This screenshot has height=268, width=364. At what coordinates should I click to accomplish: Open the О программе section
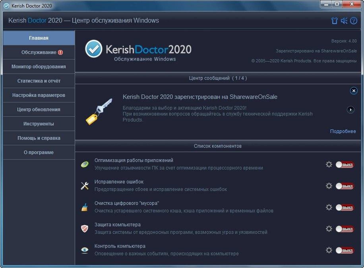tap(39, 152)
